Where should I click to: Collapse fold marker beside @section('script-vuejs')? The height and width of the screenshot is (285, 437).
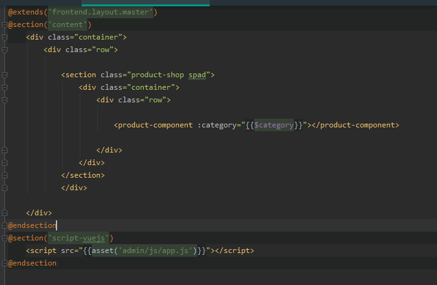point(4,238)
